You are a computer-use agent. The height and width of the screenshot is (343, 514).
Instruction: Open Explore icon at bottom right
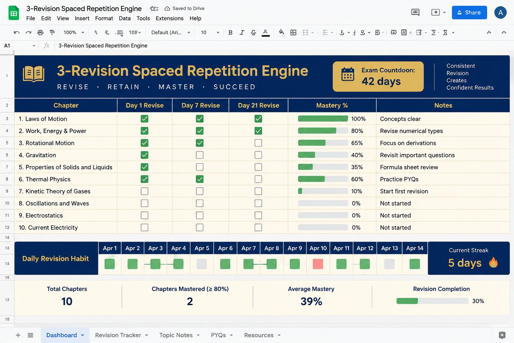point(502,335)
